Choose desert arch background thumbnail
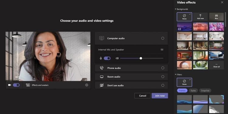228x114 pixels. 185,65
